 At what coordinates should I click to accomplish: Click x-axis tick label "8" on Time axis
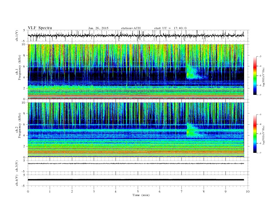(x=204, y=191)
